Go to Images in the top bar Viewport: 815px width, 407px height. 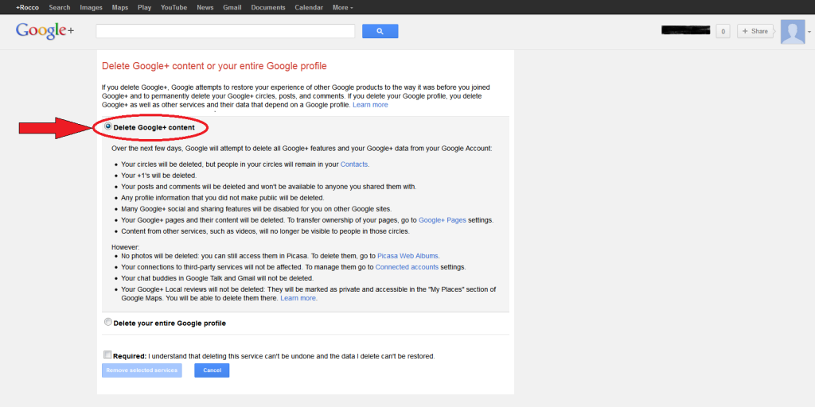91,8
